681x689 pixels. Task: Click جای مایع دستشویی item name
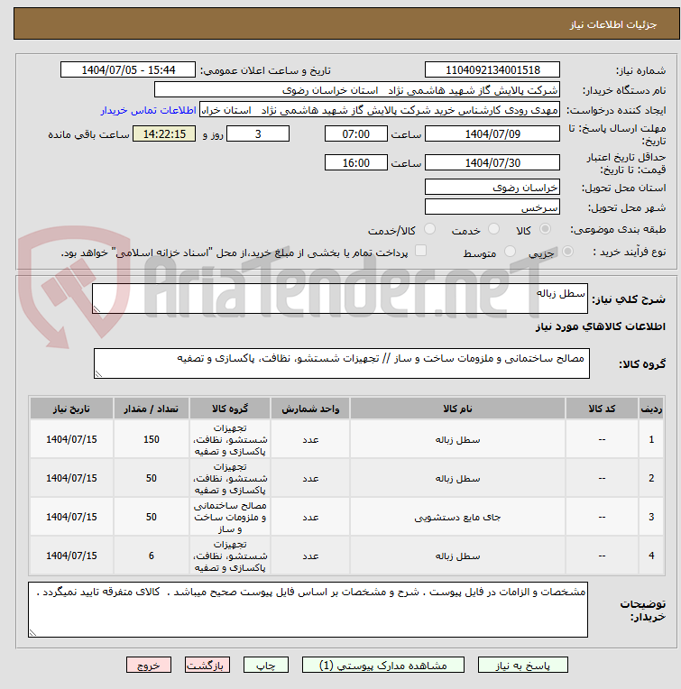click(457, 517)
